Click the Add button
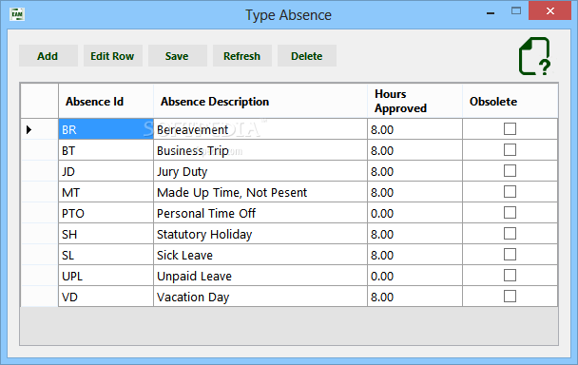Image resolution: width=578 pixels, height=365 pixels. (x=48, y=56)
